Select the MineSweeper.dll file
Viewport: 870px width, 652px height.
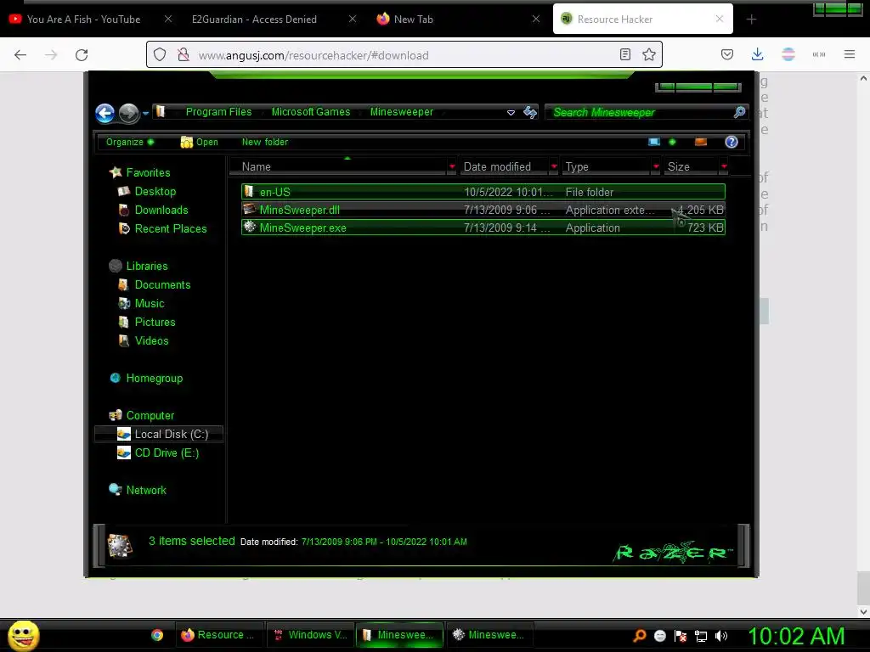tap(483, 210)
